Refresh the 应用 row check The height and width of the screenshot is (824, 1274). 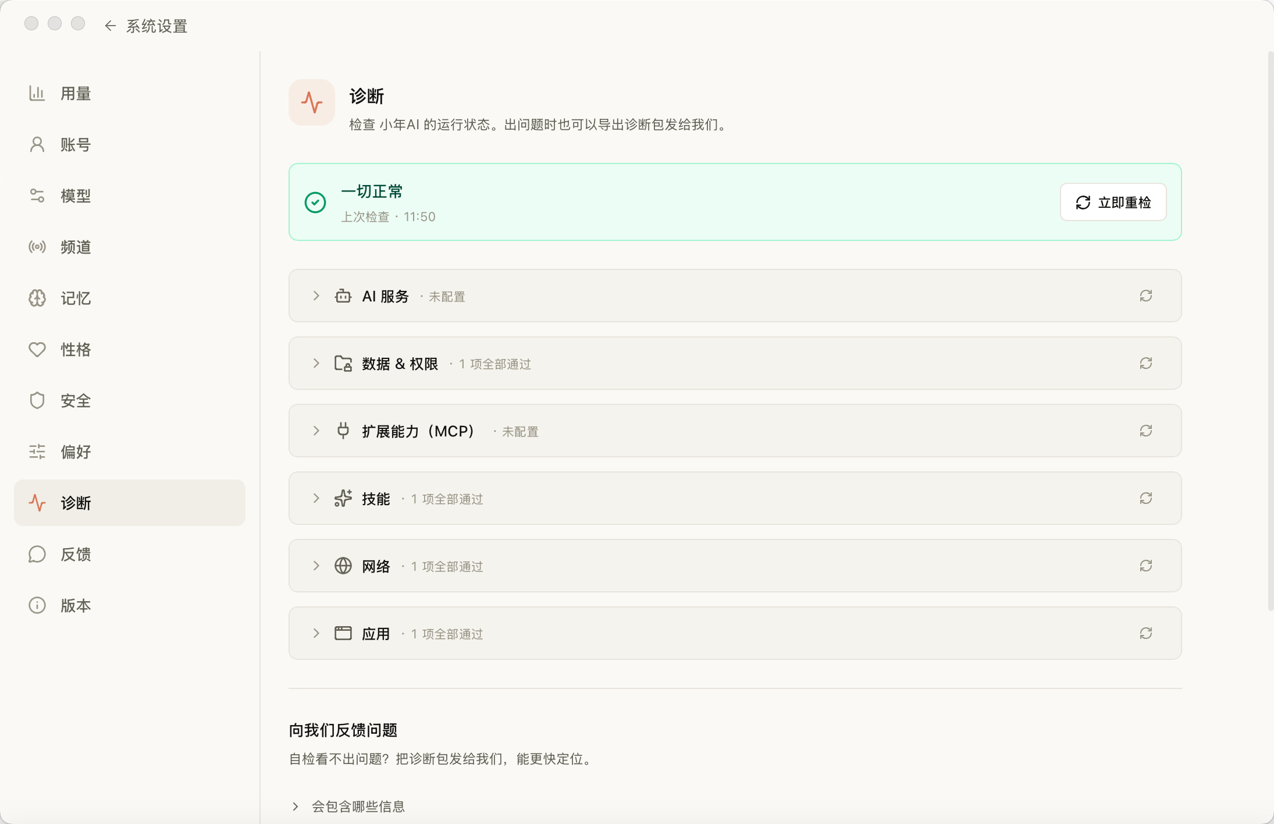[x=1146, y=633]
